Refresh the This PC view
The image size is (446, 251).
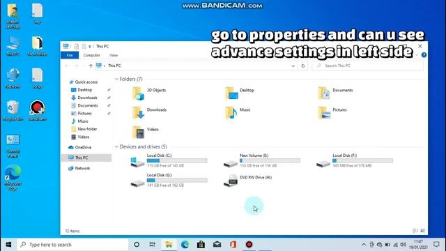[303, 66]
